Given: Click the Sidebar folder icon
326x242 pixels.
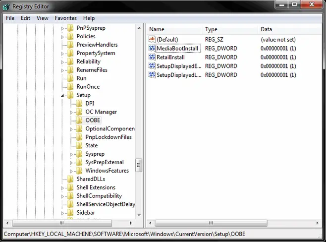Looking at the screenshot, I should click(x=71, y=212).
